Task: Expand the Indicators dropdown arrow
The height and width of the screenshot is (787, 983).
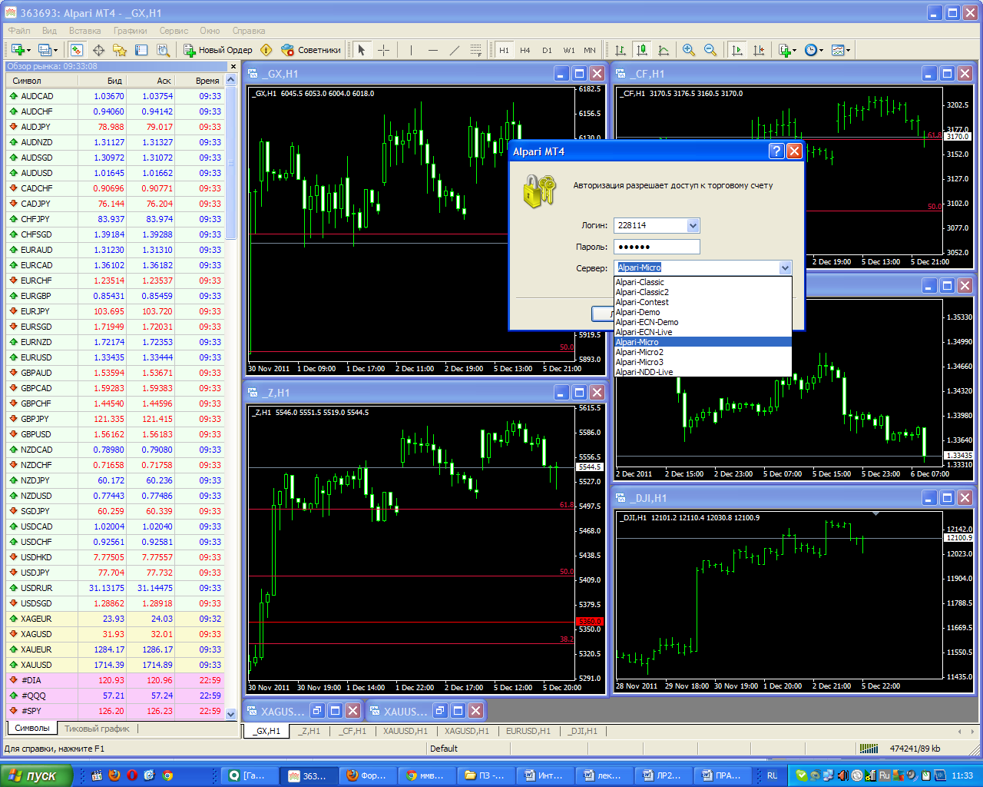Action: pos(795,51)
